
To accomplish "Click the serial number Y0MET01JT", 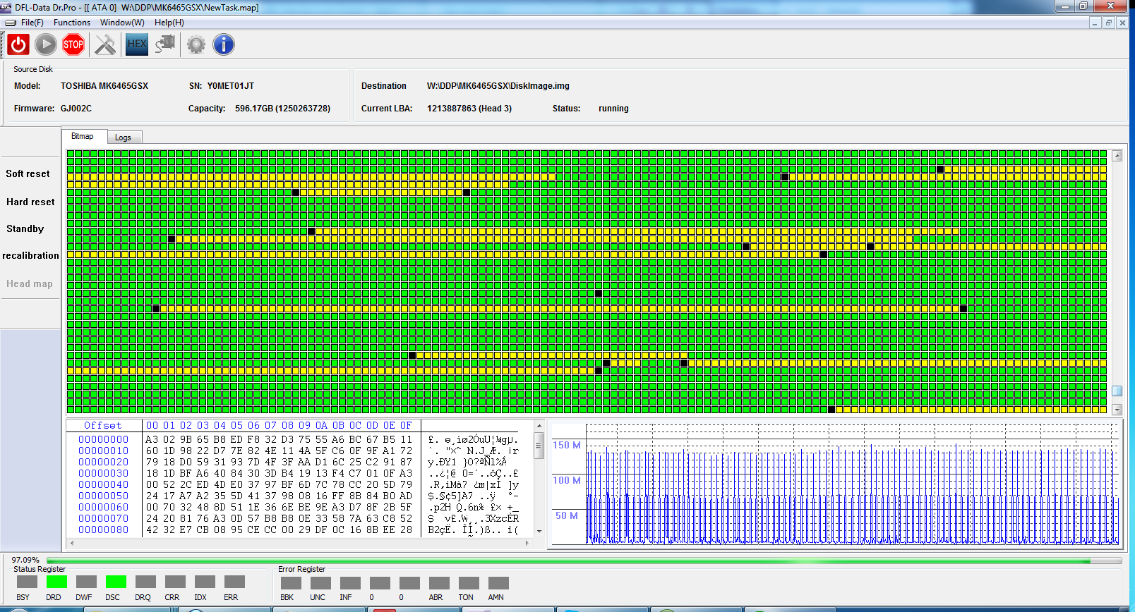I will [x=231, y=86].
